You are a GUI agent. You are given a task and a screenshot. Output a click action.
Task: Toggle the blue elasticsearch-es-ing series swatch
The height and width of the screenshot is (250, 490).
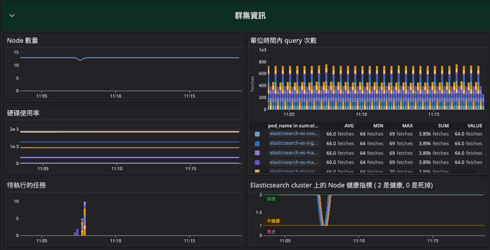[x=257, y=144]
